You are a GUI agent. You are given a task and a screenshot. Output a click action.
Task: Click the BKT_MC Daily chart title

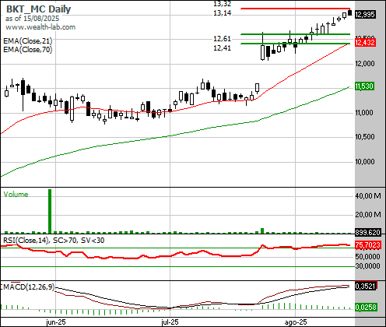[x=38, y=9]
